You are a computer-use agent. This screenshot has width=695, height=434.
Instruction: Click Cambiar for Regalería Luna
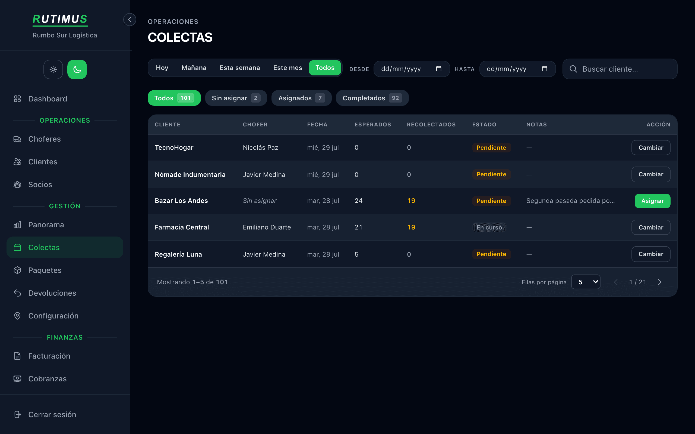point(651,254)
